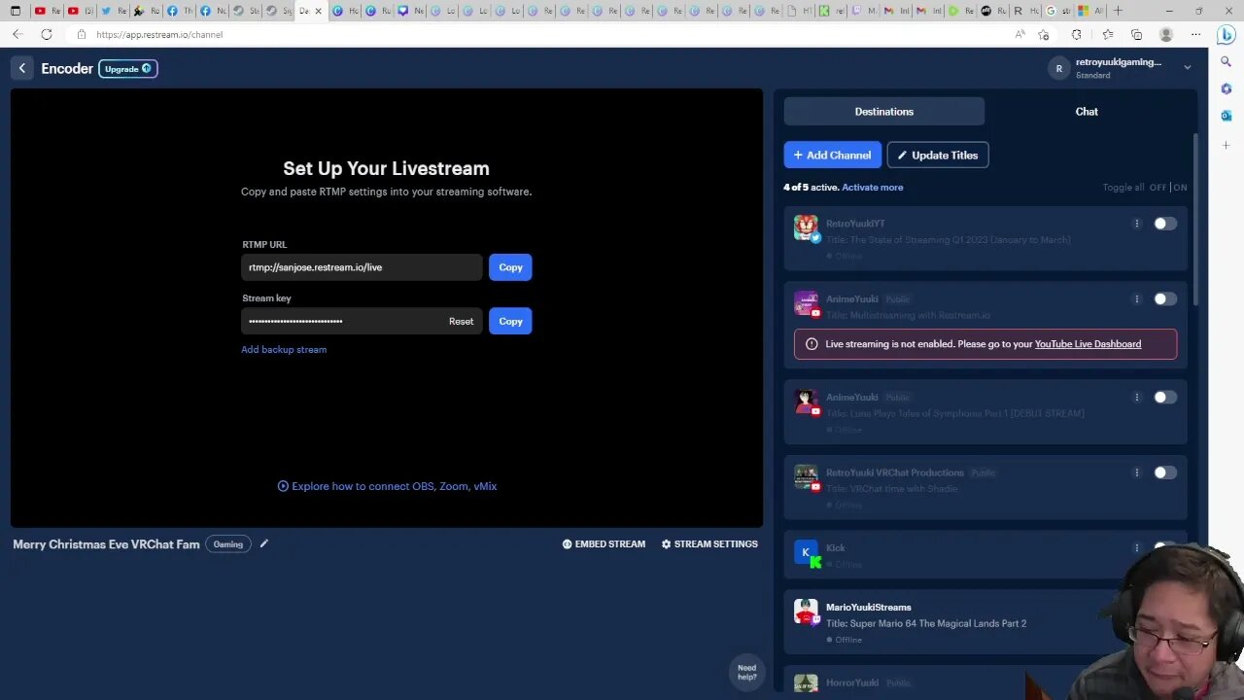Toggle the RetroYuuki VRChat Productions switch
The width and height of the screenshot is (1244, 700).
point(1165,472)
